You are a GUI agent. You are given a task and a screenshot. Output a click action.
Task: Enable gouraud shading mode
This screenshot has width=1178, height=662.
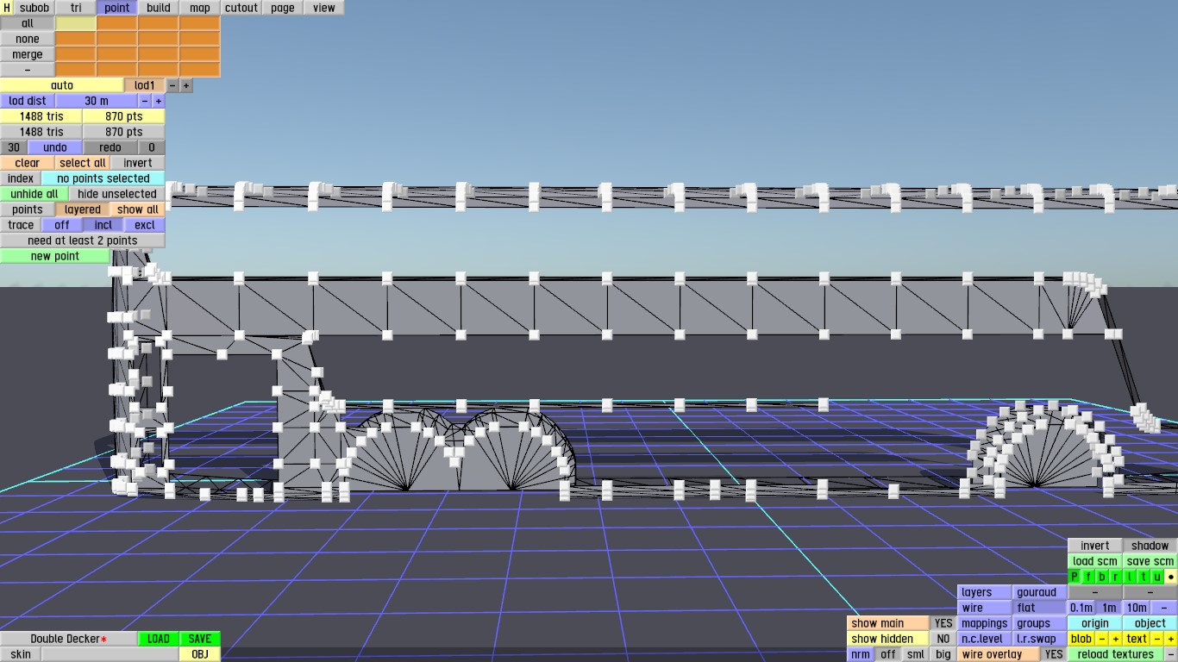(x=1040, y=592)
